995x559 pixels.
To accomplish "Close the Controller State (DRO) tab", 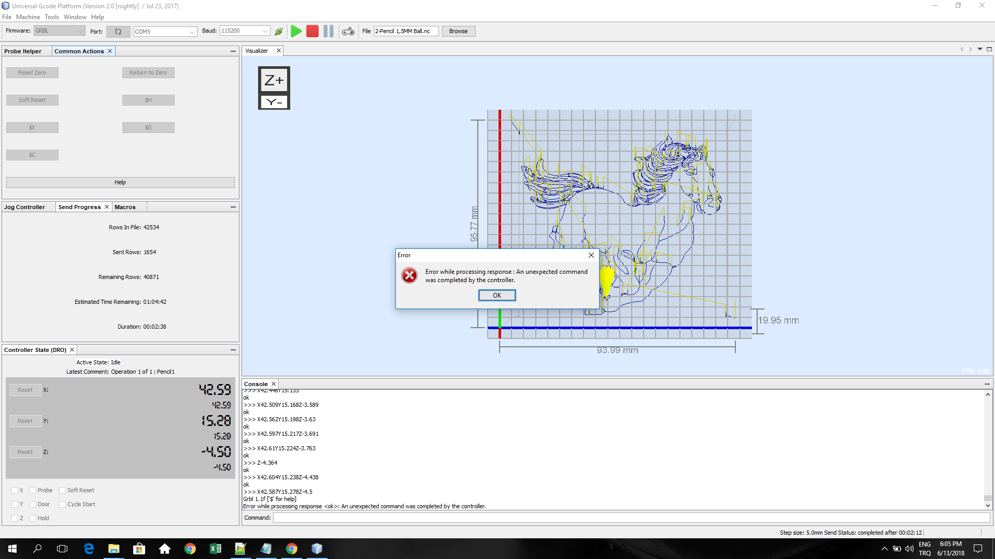I will (x=72, y=350).
